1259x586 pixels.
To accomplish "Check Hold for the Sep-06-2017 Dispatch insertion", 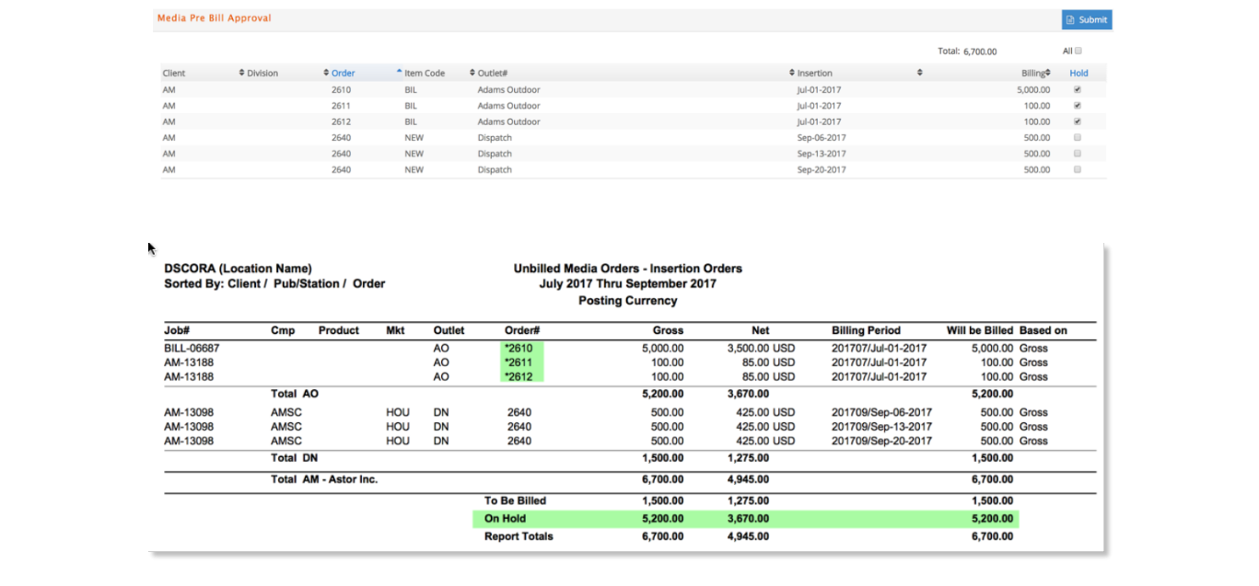I will coord(1078,138).
